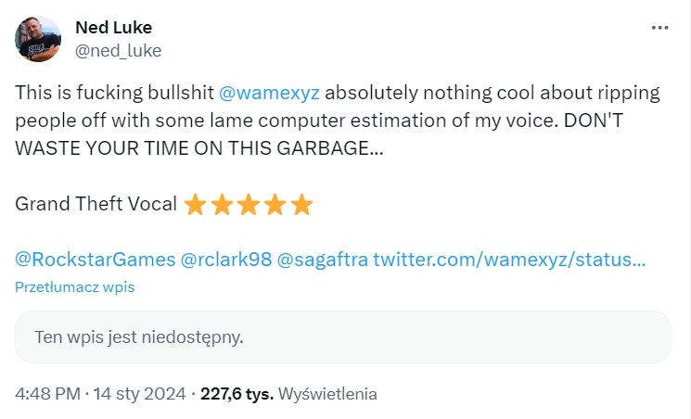Click the middle (third) star emoji
The width and height of the screenshot is (691, 419).
click(249, 204)
